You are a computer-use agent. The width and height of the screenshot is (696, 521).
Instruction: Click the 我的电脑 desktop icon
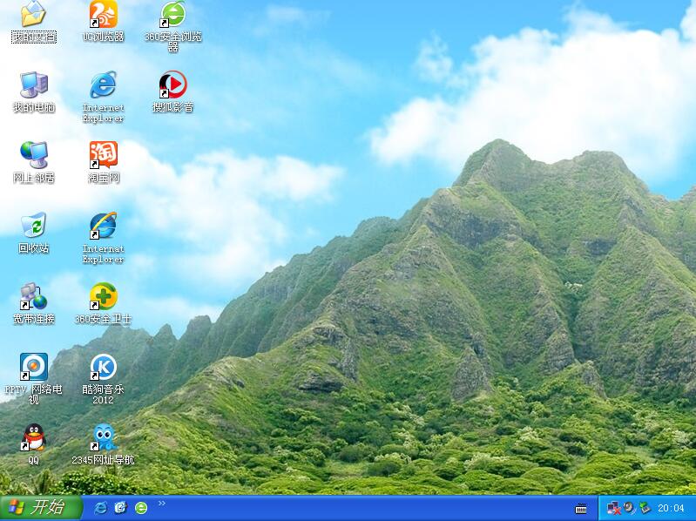33,85
